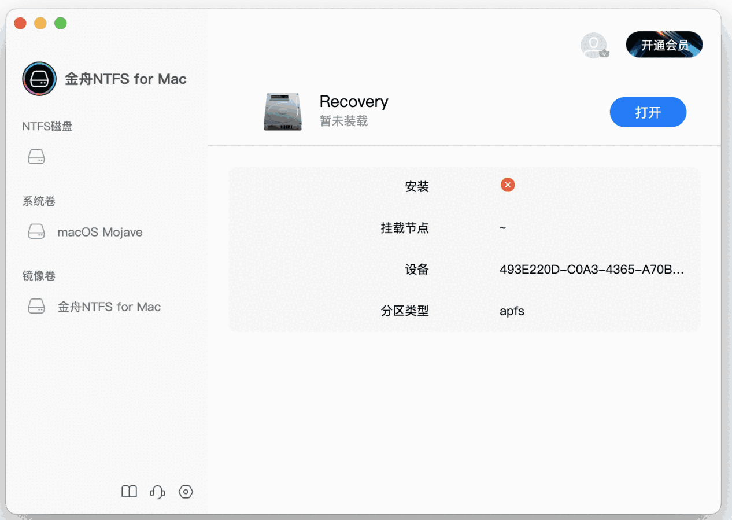Click the 金舟NTFS for Mac app logo
This screenshot has height=520, width=732.
[39, 79]
